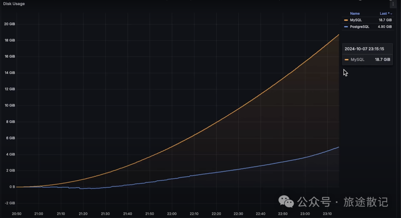Toggle PostgreSQL series in legend
Screen dimensions: 401x218
coord(359,27)
